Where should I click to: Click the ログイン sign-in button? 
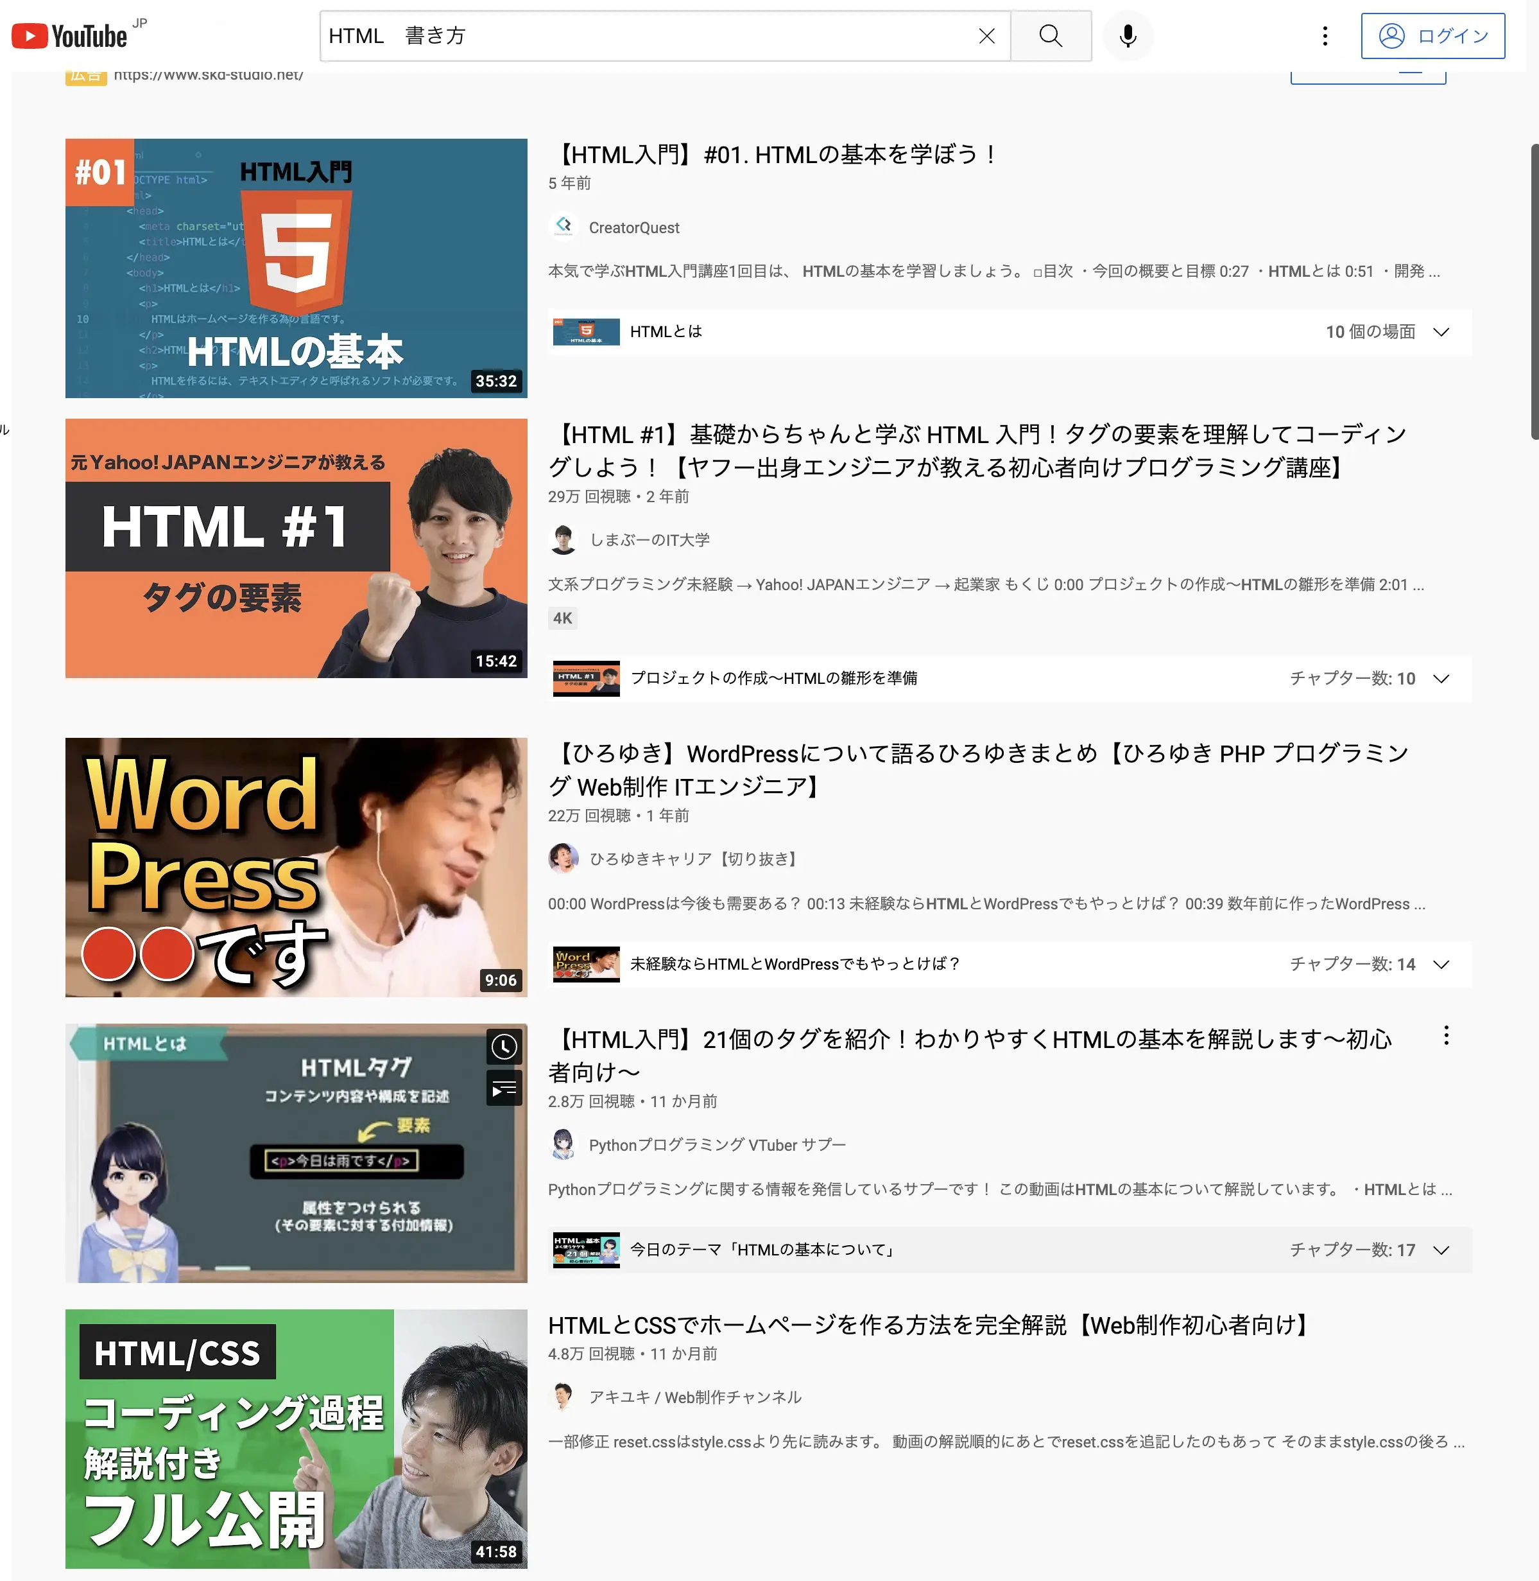1432,35
